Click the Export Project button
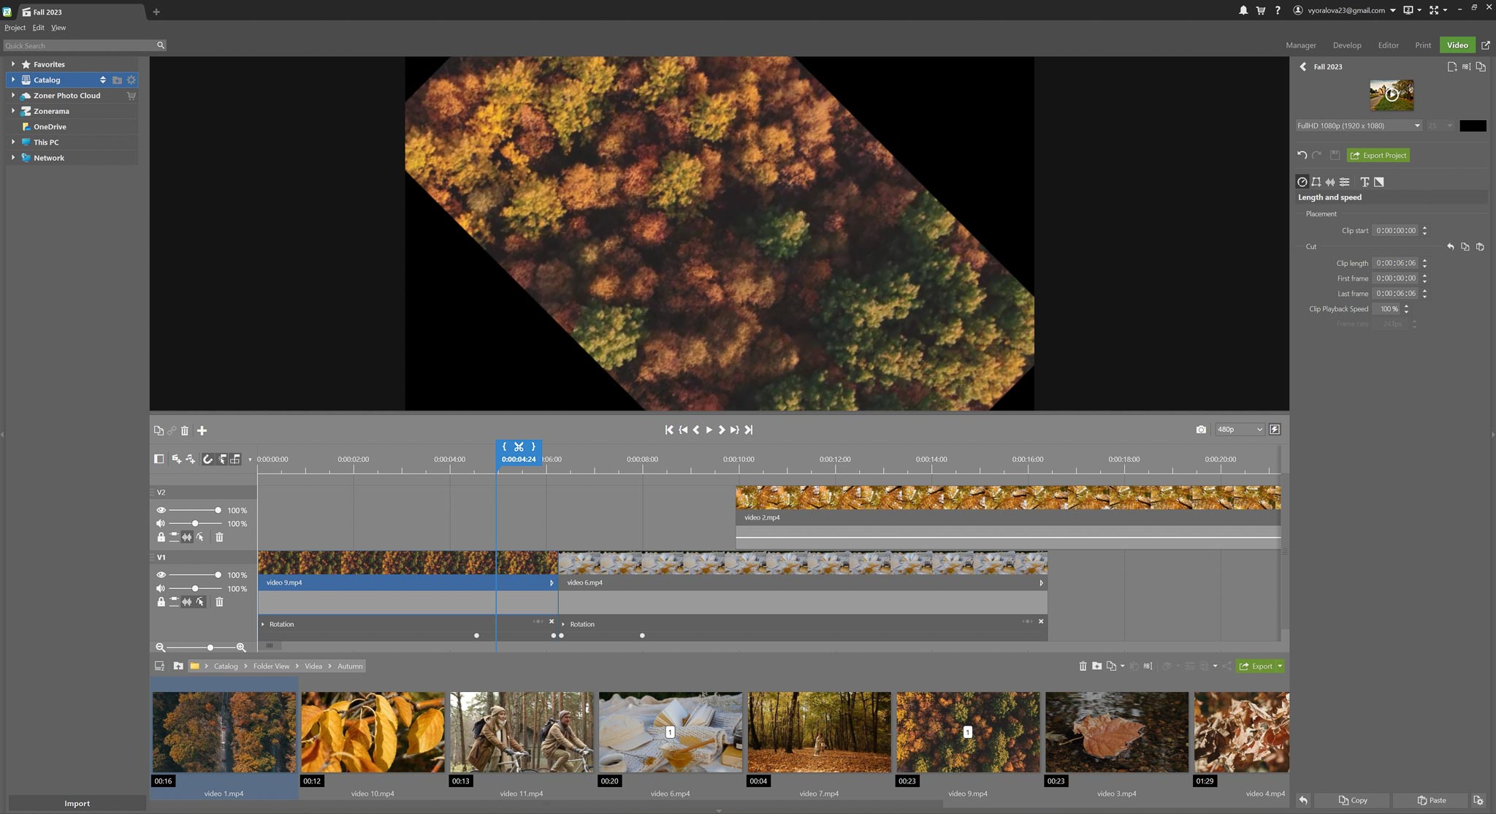 1378,154
